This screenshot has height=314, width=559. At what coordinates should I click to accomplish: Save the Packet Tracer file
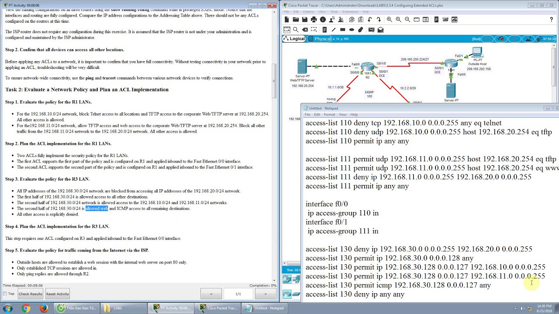pos(305,20)
